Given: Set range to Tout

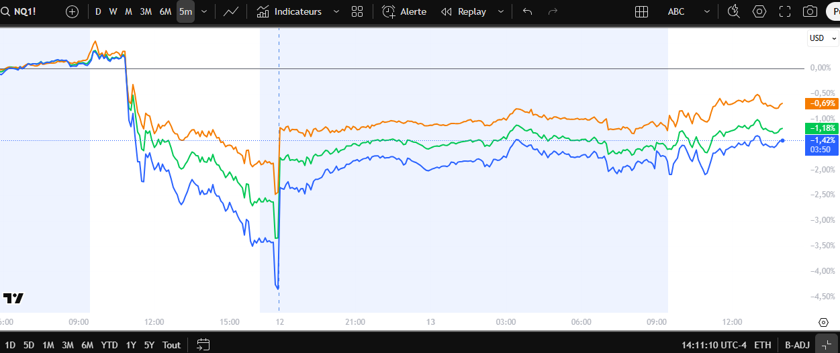Looking at the screenshot, I should pyautogui.click(x=172, y=345).
